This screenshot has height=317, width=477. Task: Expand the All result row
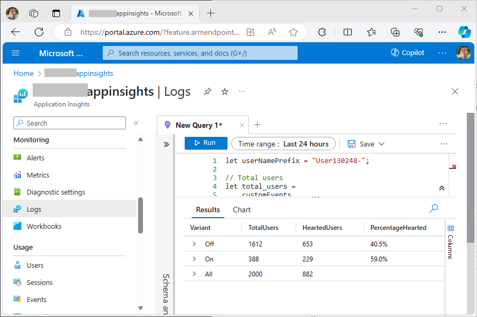194,274
